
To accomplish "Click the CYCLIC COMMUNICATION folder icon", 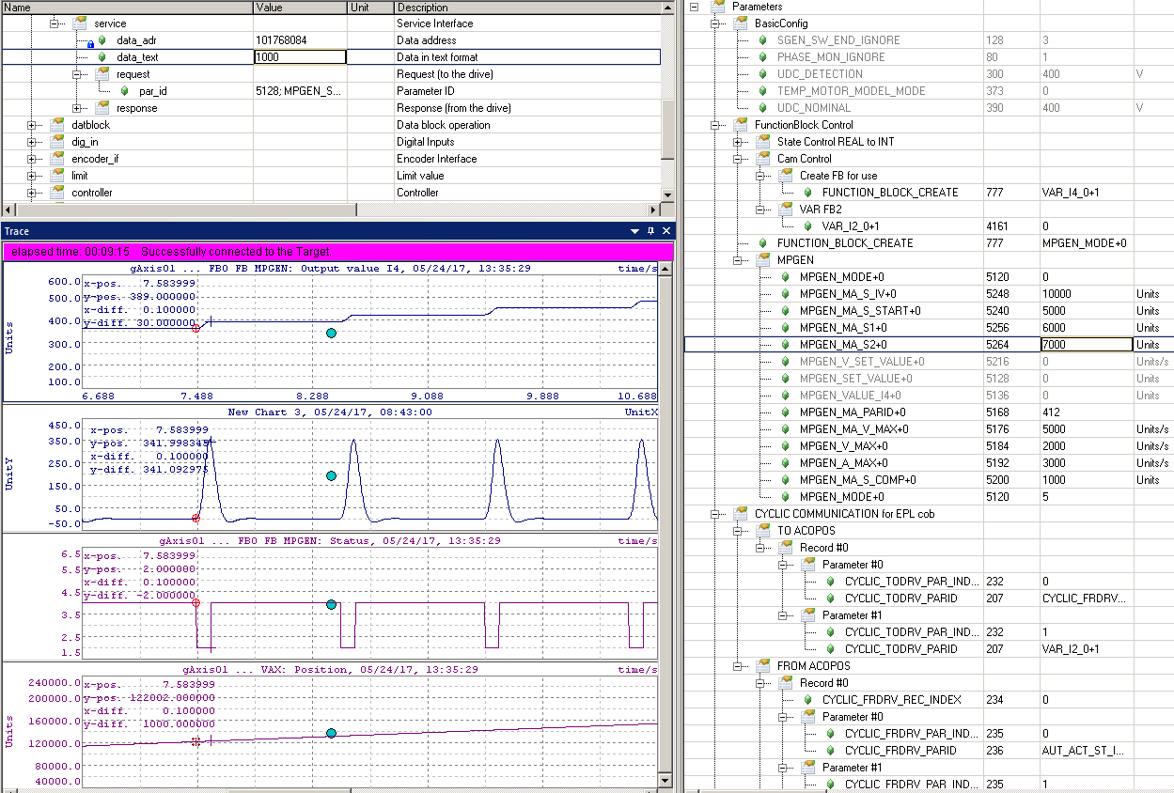I will click(x=741, y=513).
